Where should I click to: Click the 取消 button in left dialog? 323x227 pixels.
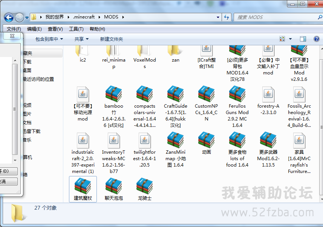[x=8, y=182]
